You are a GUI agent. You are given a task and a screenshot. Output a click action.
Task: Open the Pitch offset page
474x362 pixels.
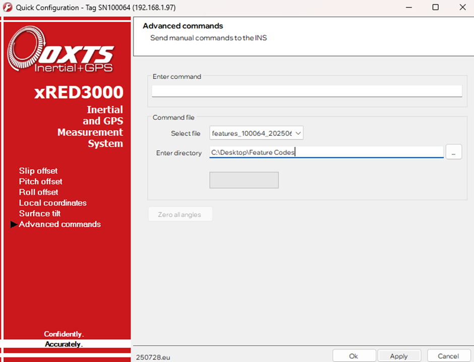point(40,181)
